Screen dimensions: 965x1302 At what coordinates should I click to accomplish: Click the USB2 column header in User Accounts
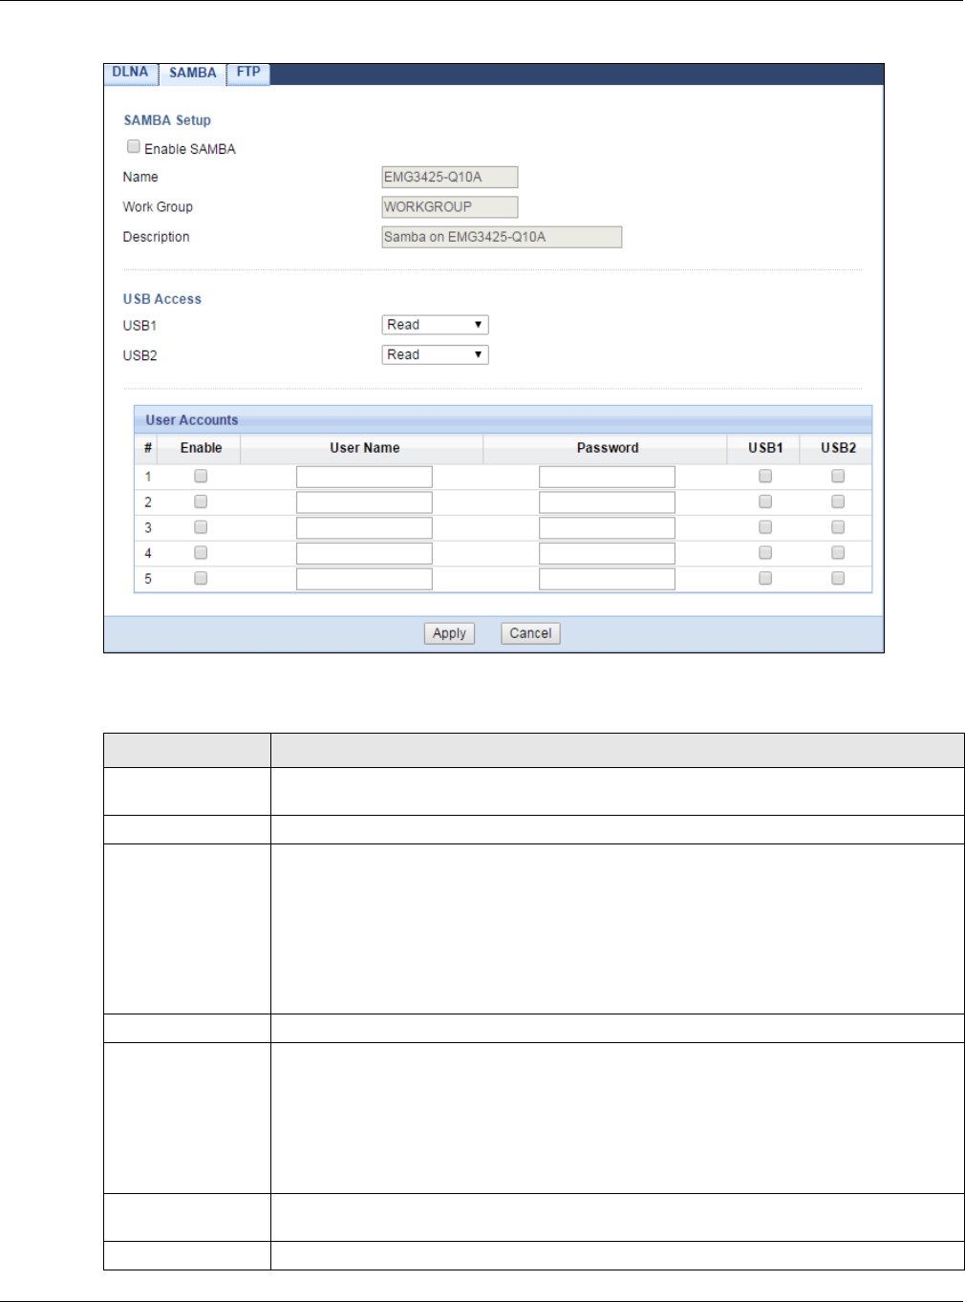click(x=838, y=448)
